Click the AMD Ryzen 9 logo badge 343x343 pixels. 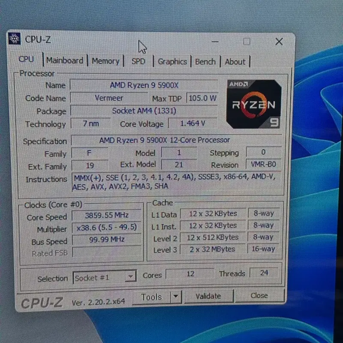point(254,104)
